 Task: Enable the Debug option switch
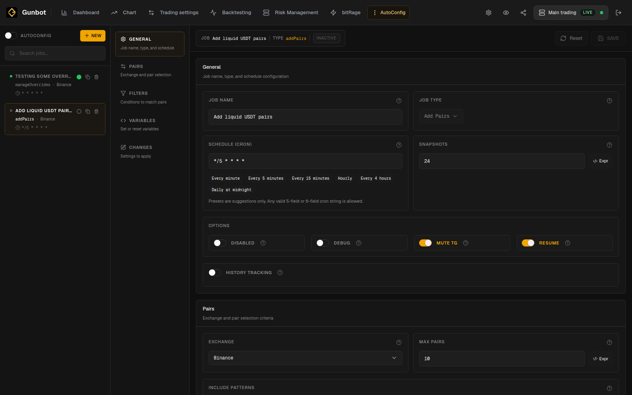pyautogui.click(x=323, y=243)
